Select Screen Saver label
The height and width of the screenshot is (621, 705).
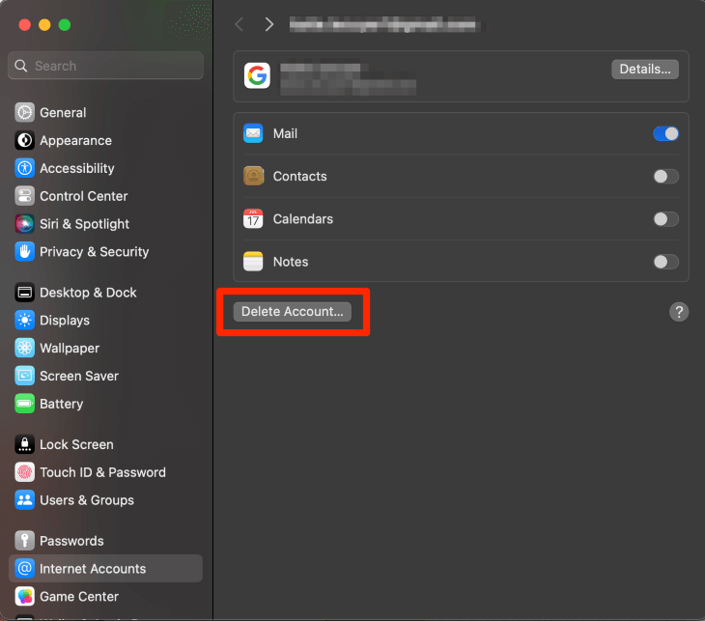click(x=79, y=376)
